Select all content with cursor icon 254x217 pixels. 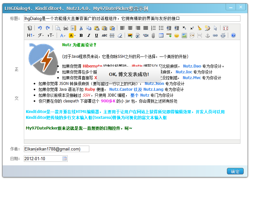tap(215, 28)
